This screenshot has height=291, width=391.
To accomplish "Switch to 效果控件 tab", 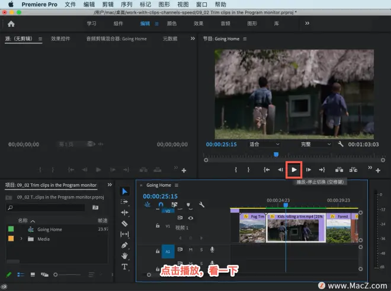I will click(60, 39).
